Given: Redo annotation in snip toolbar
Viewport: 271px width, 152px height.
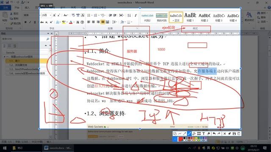Looking at the screenshot, I should [x=219, y=133].
